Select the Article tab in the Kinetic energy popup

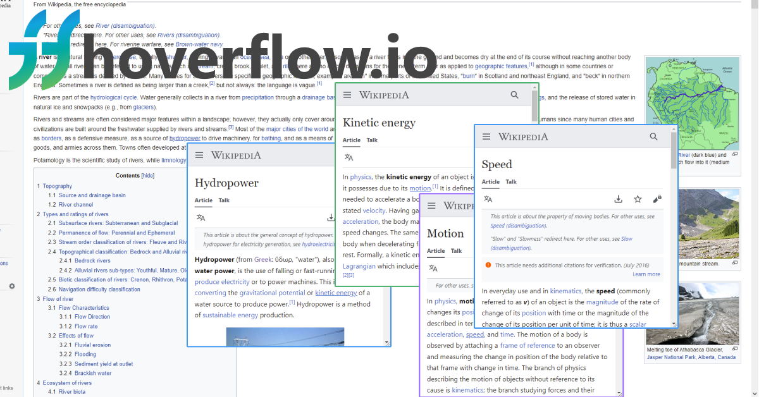[x=352, y=140]
